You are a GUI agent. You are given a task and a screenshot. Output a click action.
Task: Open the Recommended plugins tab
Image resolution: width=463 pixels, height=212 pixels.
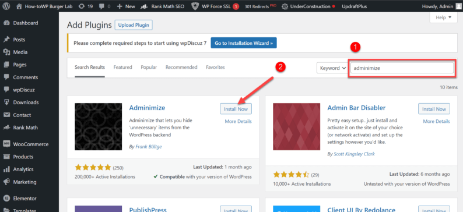click(181, 67)
